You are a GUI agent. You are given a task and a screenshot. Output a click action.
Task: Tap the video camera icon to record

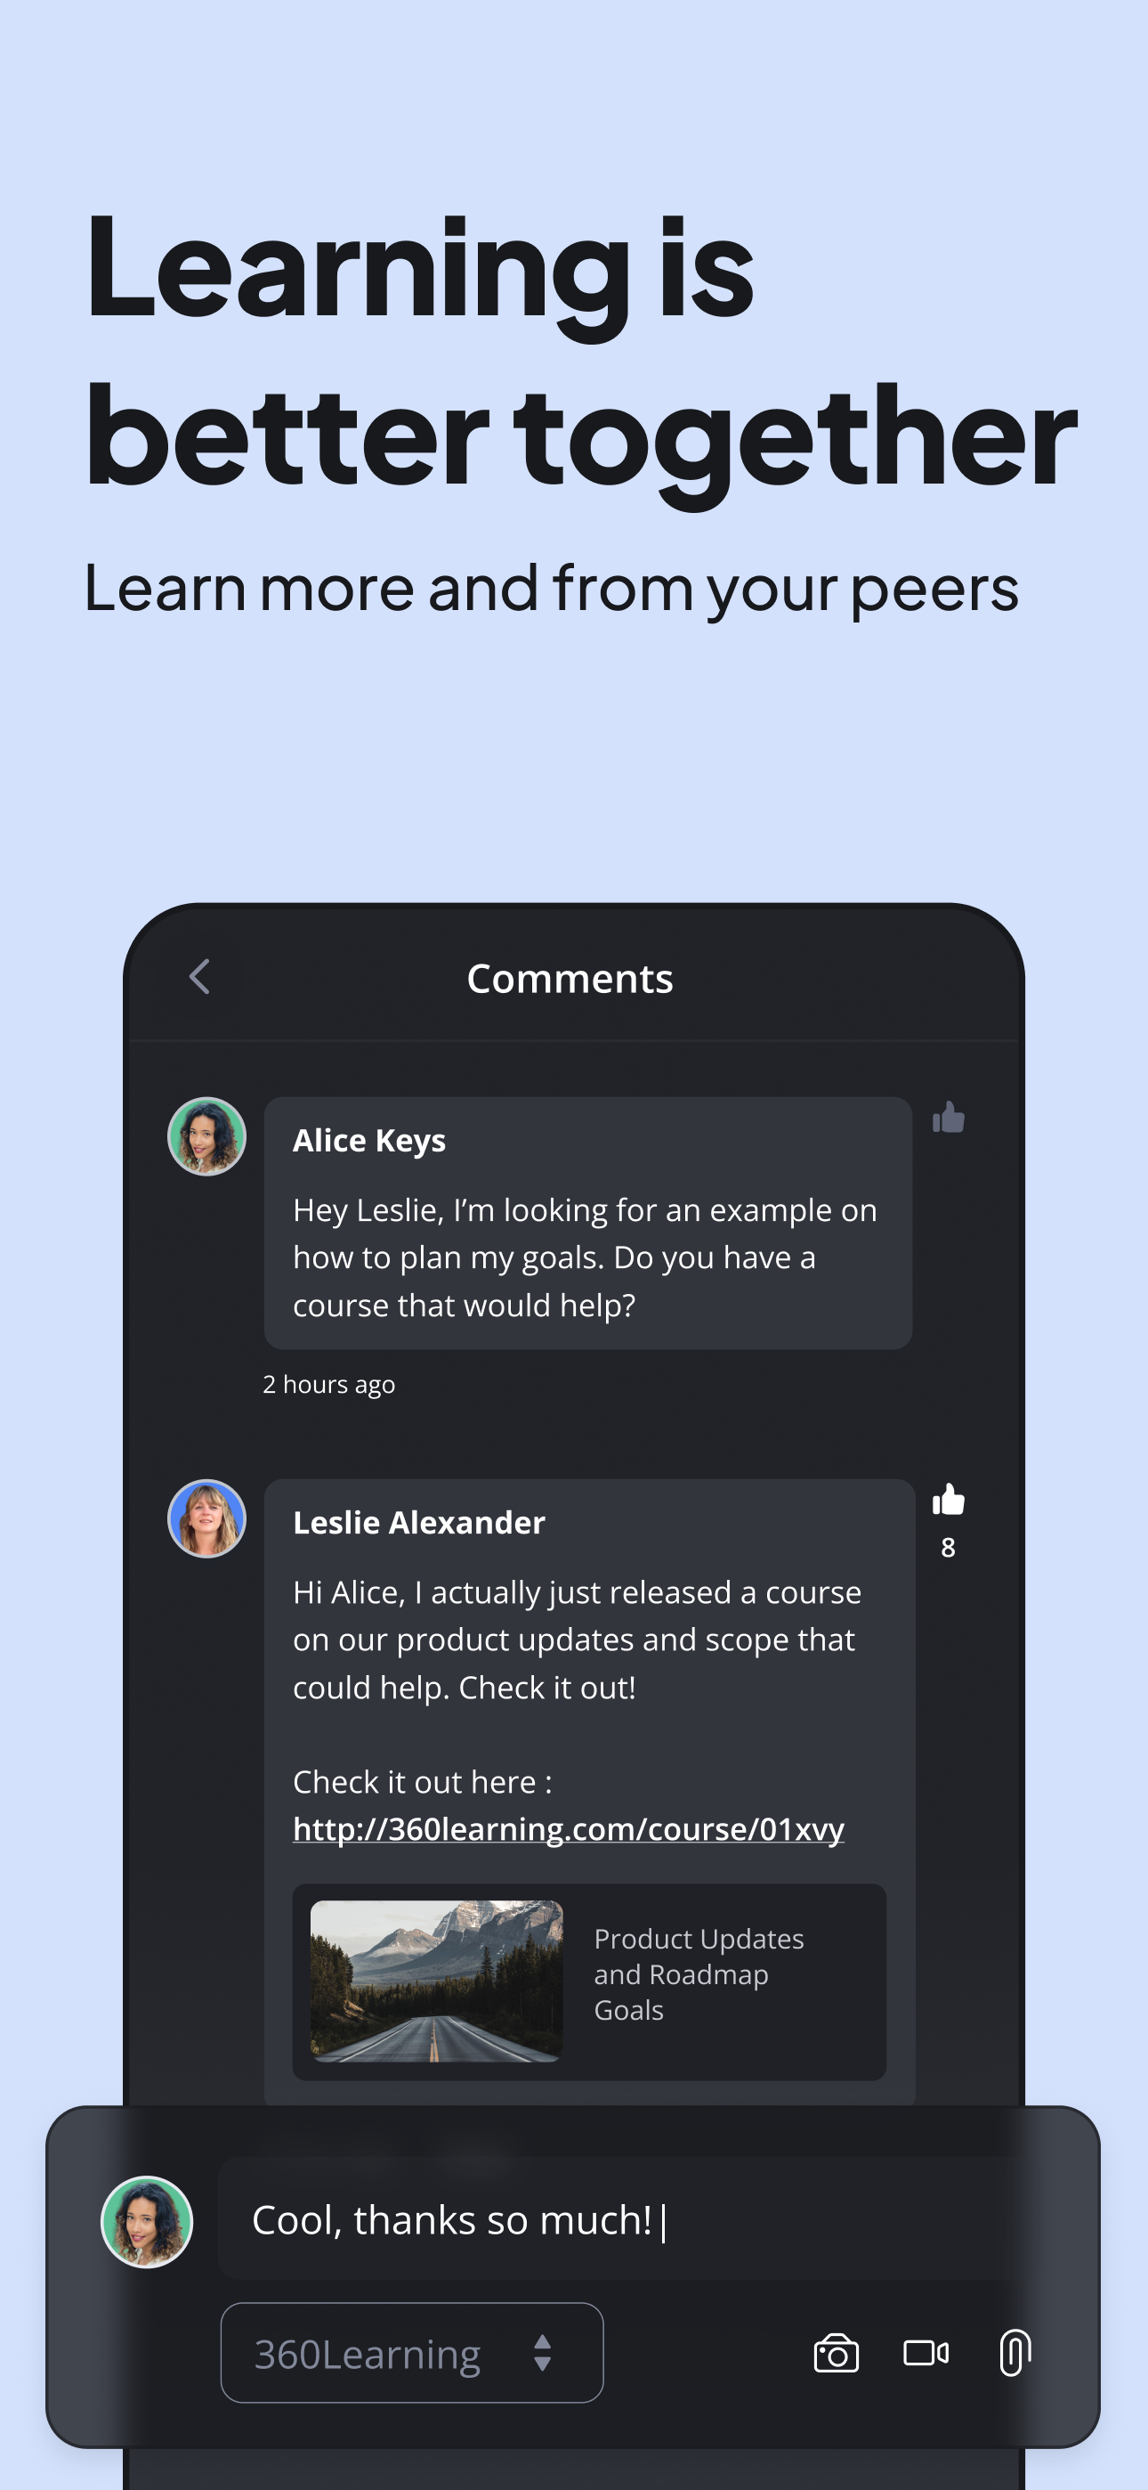(x=926, y=2353)
